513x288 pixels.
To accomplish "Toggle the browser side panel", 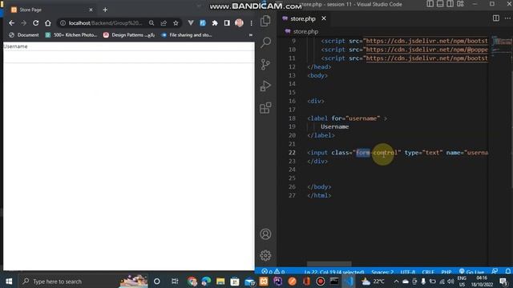I will (227, 23).
